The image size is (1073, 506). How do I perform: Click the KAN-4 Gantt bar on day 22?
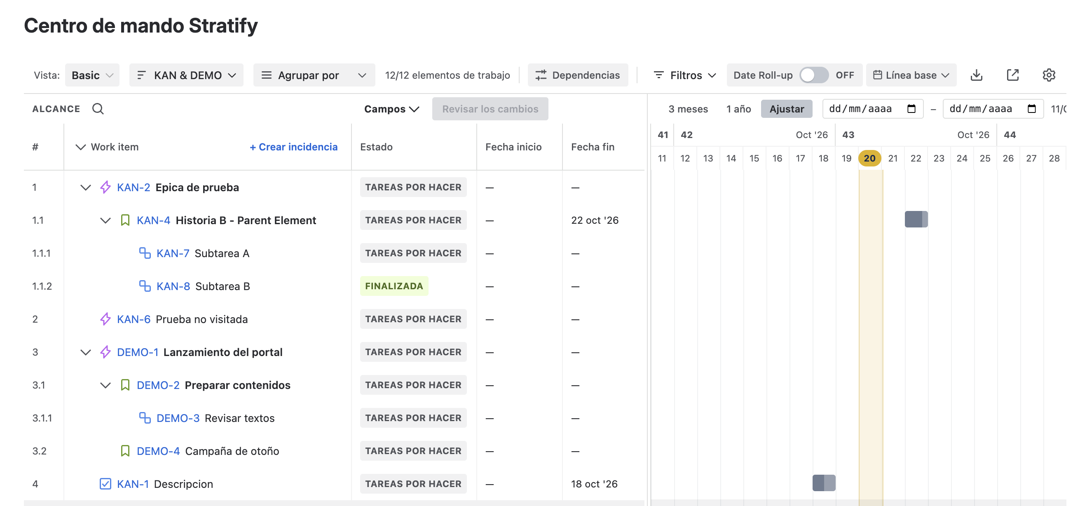tap(916, 219)
